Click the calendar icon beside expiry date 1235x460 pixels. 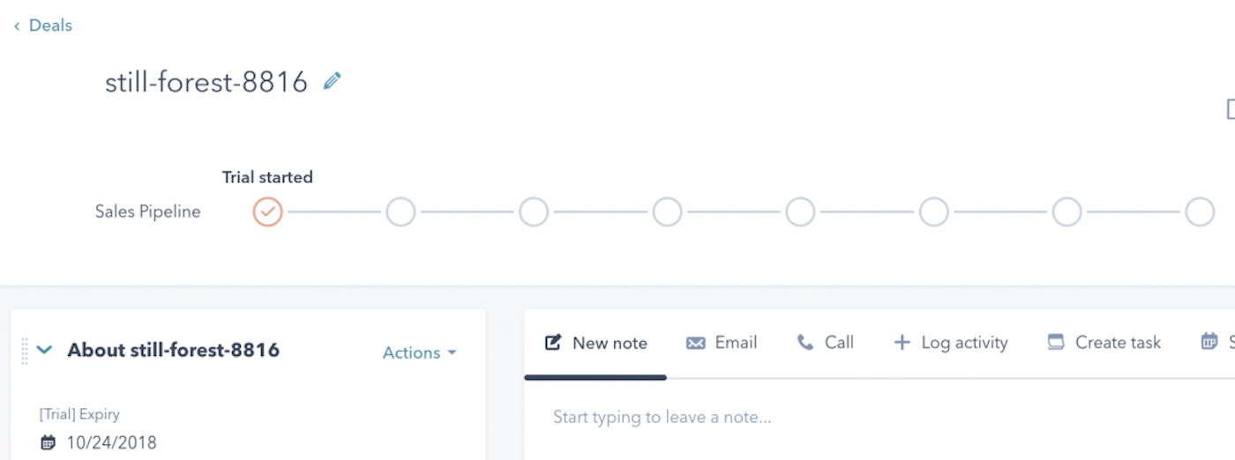pyautogui.click(x=49, y=441)
